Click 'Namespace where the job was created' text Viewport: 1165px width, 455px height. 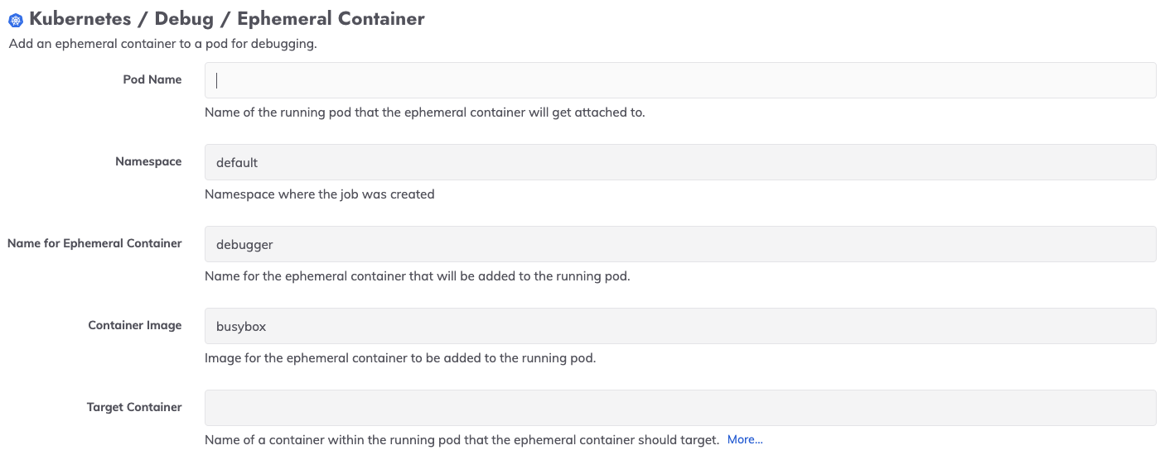320,194
